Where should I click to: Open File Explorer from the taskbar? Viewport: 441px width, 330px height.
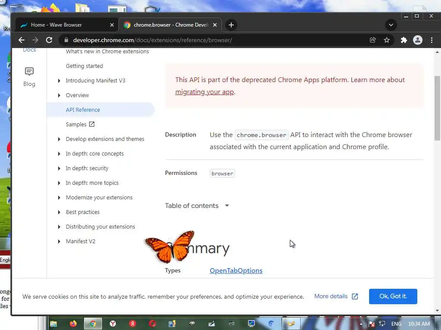(53, 324)
